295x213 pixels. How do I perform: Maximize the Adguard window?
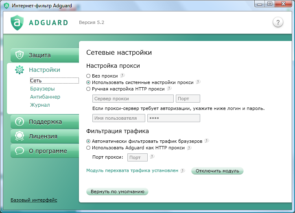click(270, 4)
